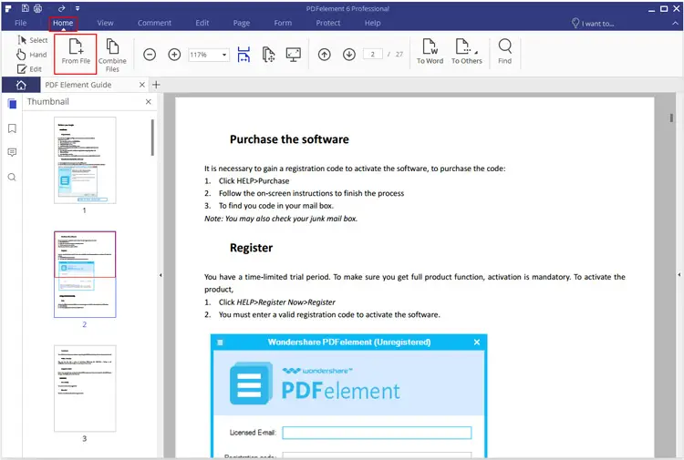Click the page number field

tap(372, 55)
